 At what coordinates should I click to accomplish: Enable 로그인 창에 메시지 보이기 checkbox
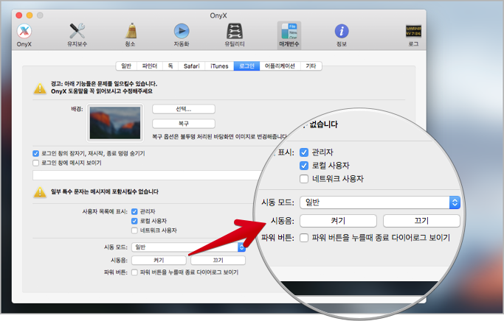pyautogui.click(x=35, y=163)
